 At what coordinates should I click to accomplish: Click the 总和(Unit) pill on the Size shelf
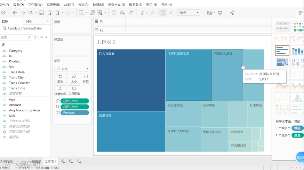coord(75,101)
